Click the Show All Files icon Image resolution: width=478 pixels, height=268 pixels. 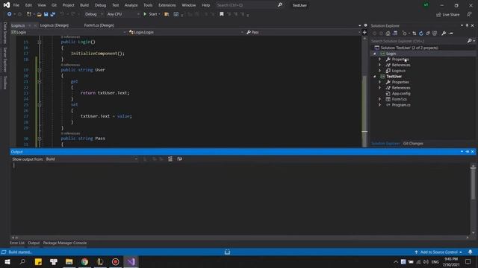(435, 33)
